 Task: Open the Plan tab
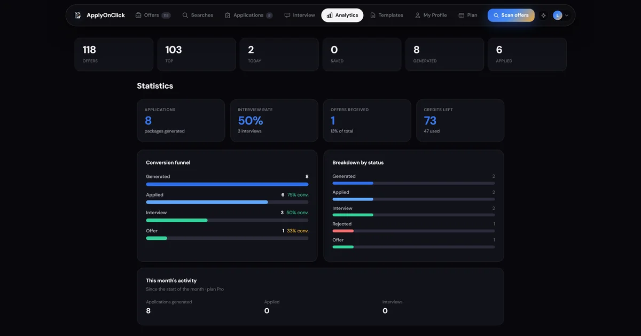pos(468,15)
